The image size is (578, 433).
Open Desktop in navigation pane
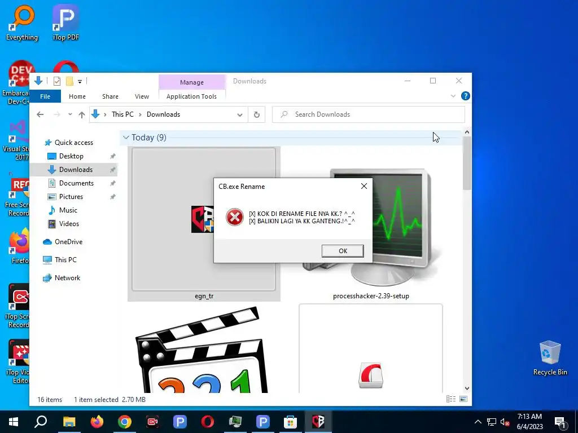click(x=71, y=156)
